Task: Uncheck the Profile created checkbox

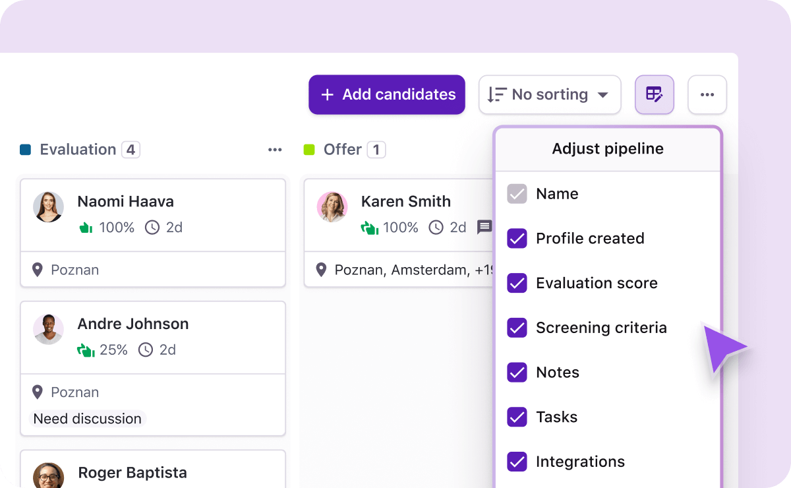Action: tap(517, 238)
